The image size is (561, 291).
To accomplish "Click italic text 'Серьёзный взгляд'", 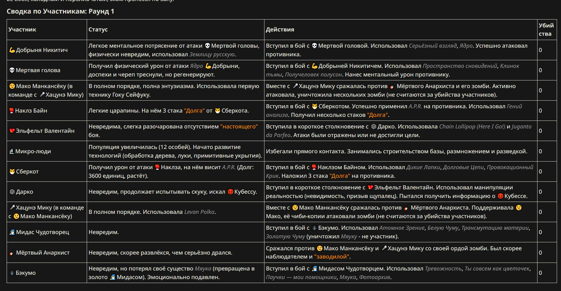I will click(433, 46).
